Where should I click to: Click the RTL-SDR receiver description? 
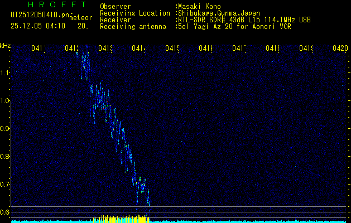(243, 20)
